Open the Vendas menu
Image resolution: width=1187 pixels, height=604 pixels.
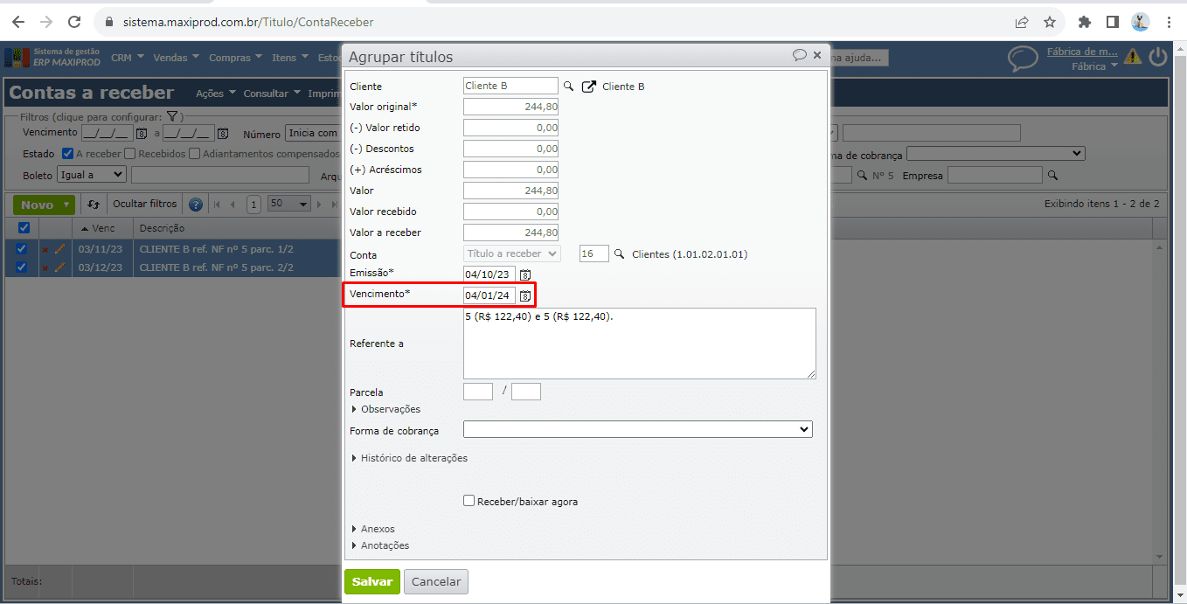tap(176, 58)
